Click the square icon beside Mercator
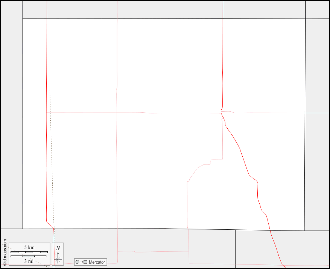 tap(85, 262)
